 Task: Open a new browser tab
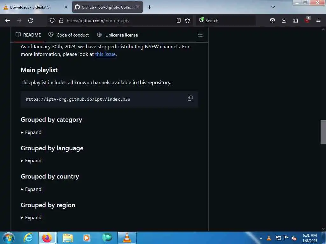pyautogui.click(x=149, y=7)
